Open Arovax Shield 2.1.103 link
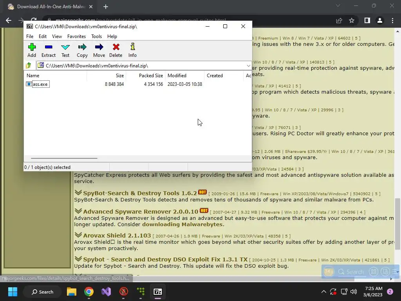The height and width of the screenshot is (301, 401). 117,236
